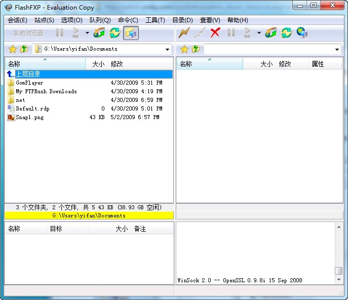Image resolution: width=348 pixels, height=300 pixels.
Task: Open dropdown arrow beside left pane play button
Action: 87,33
